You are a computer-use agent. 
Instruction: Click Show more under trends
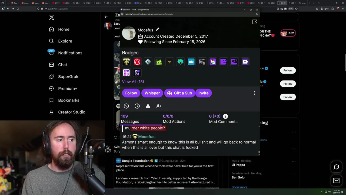tap(239, 187)
